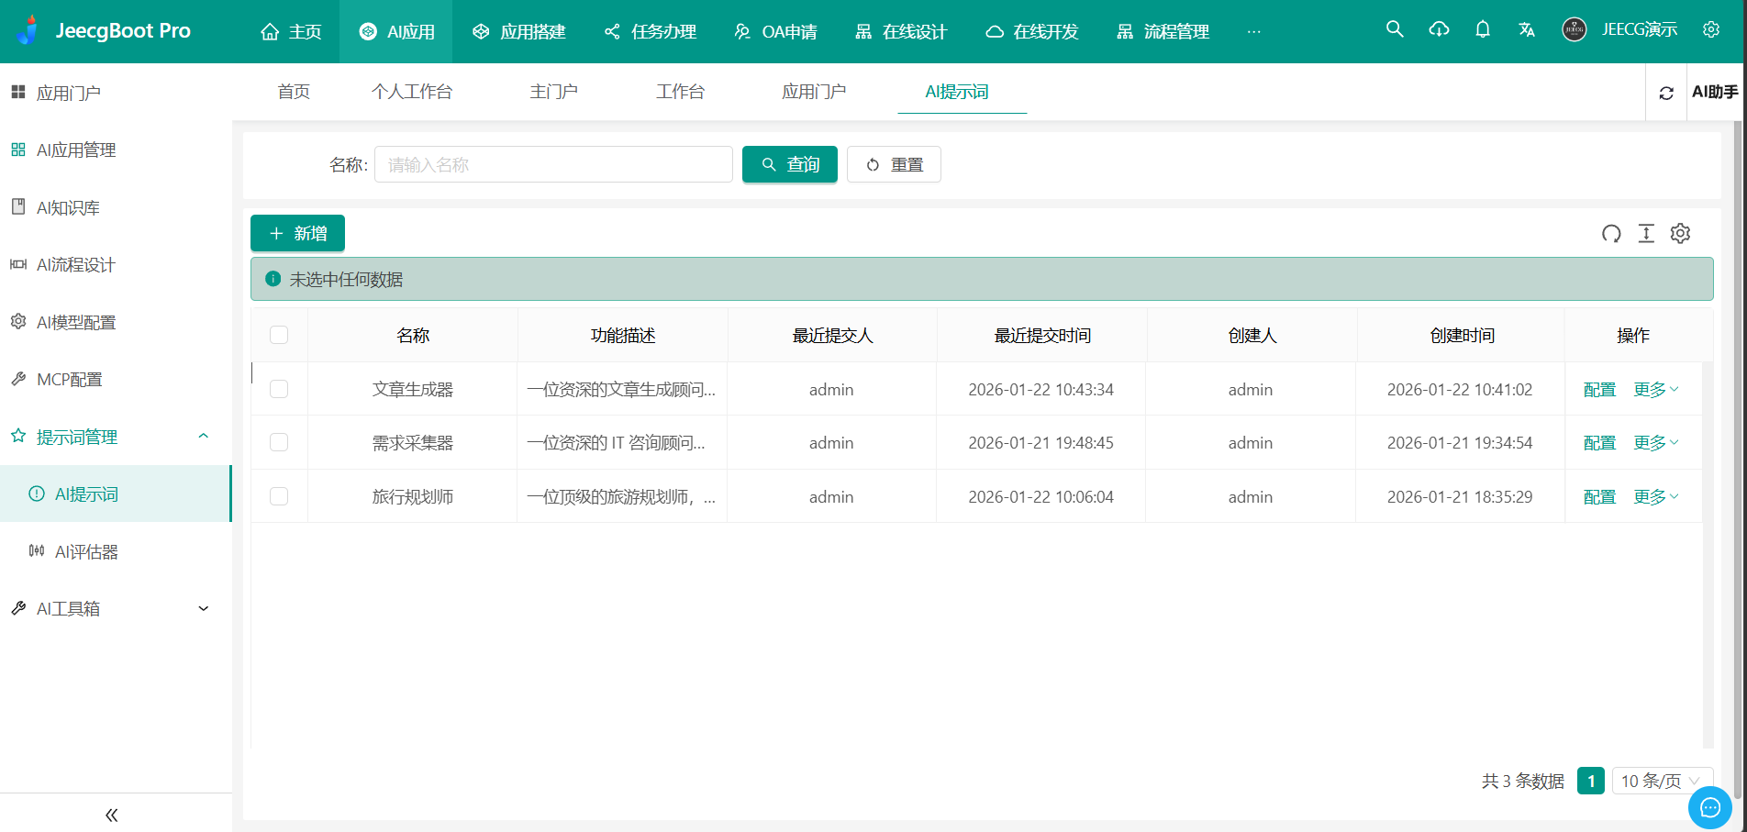Check the 文章生成器 row checkbox
The image size is (1747, 832).
[279, 388]
